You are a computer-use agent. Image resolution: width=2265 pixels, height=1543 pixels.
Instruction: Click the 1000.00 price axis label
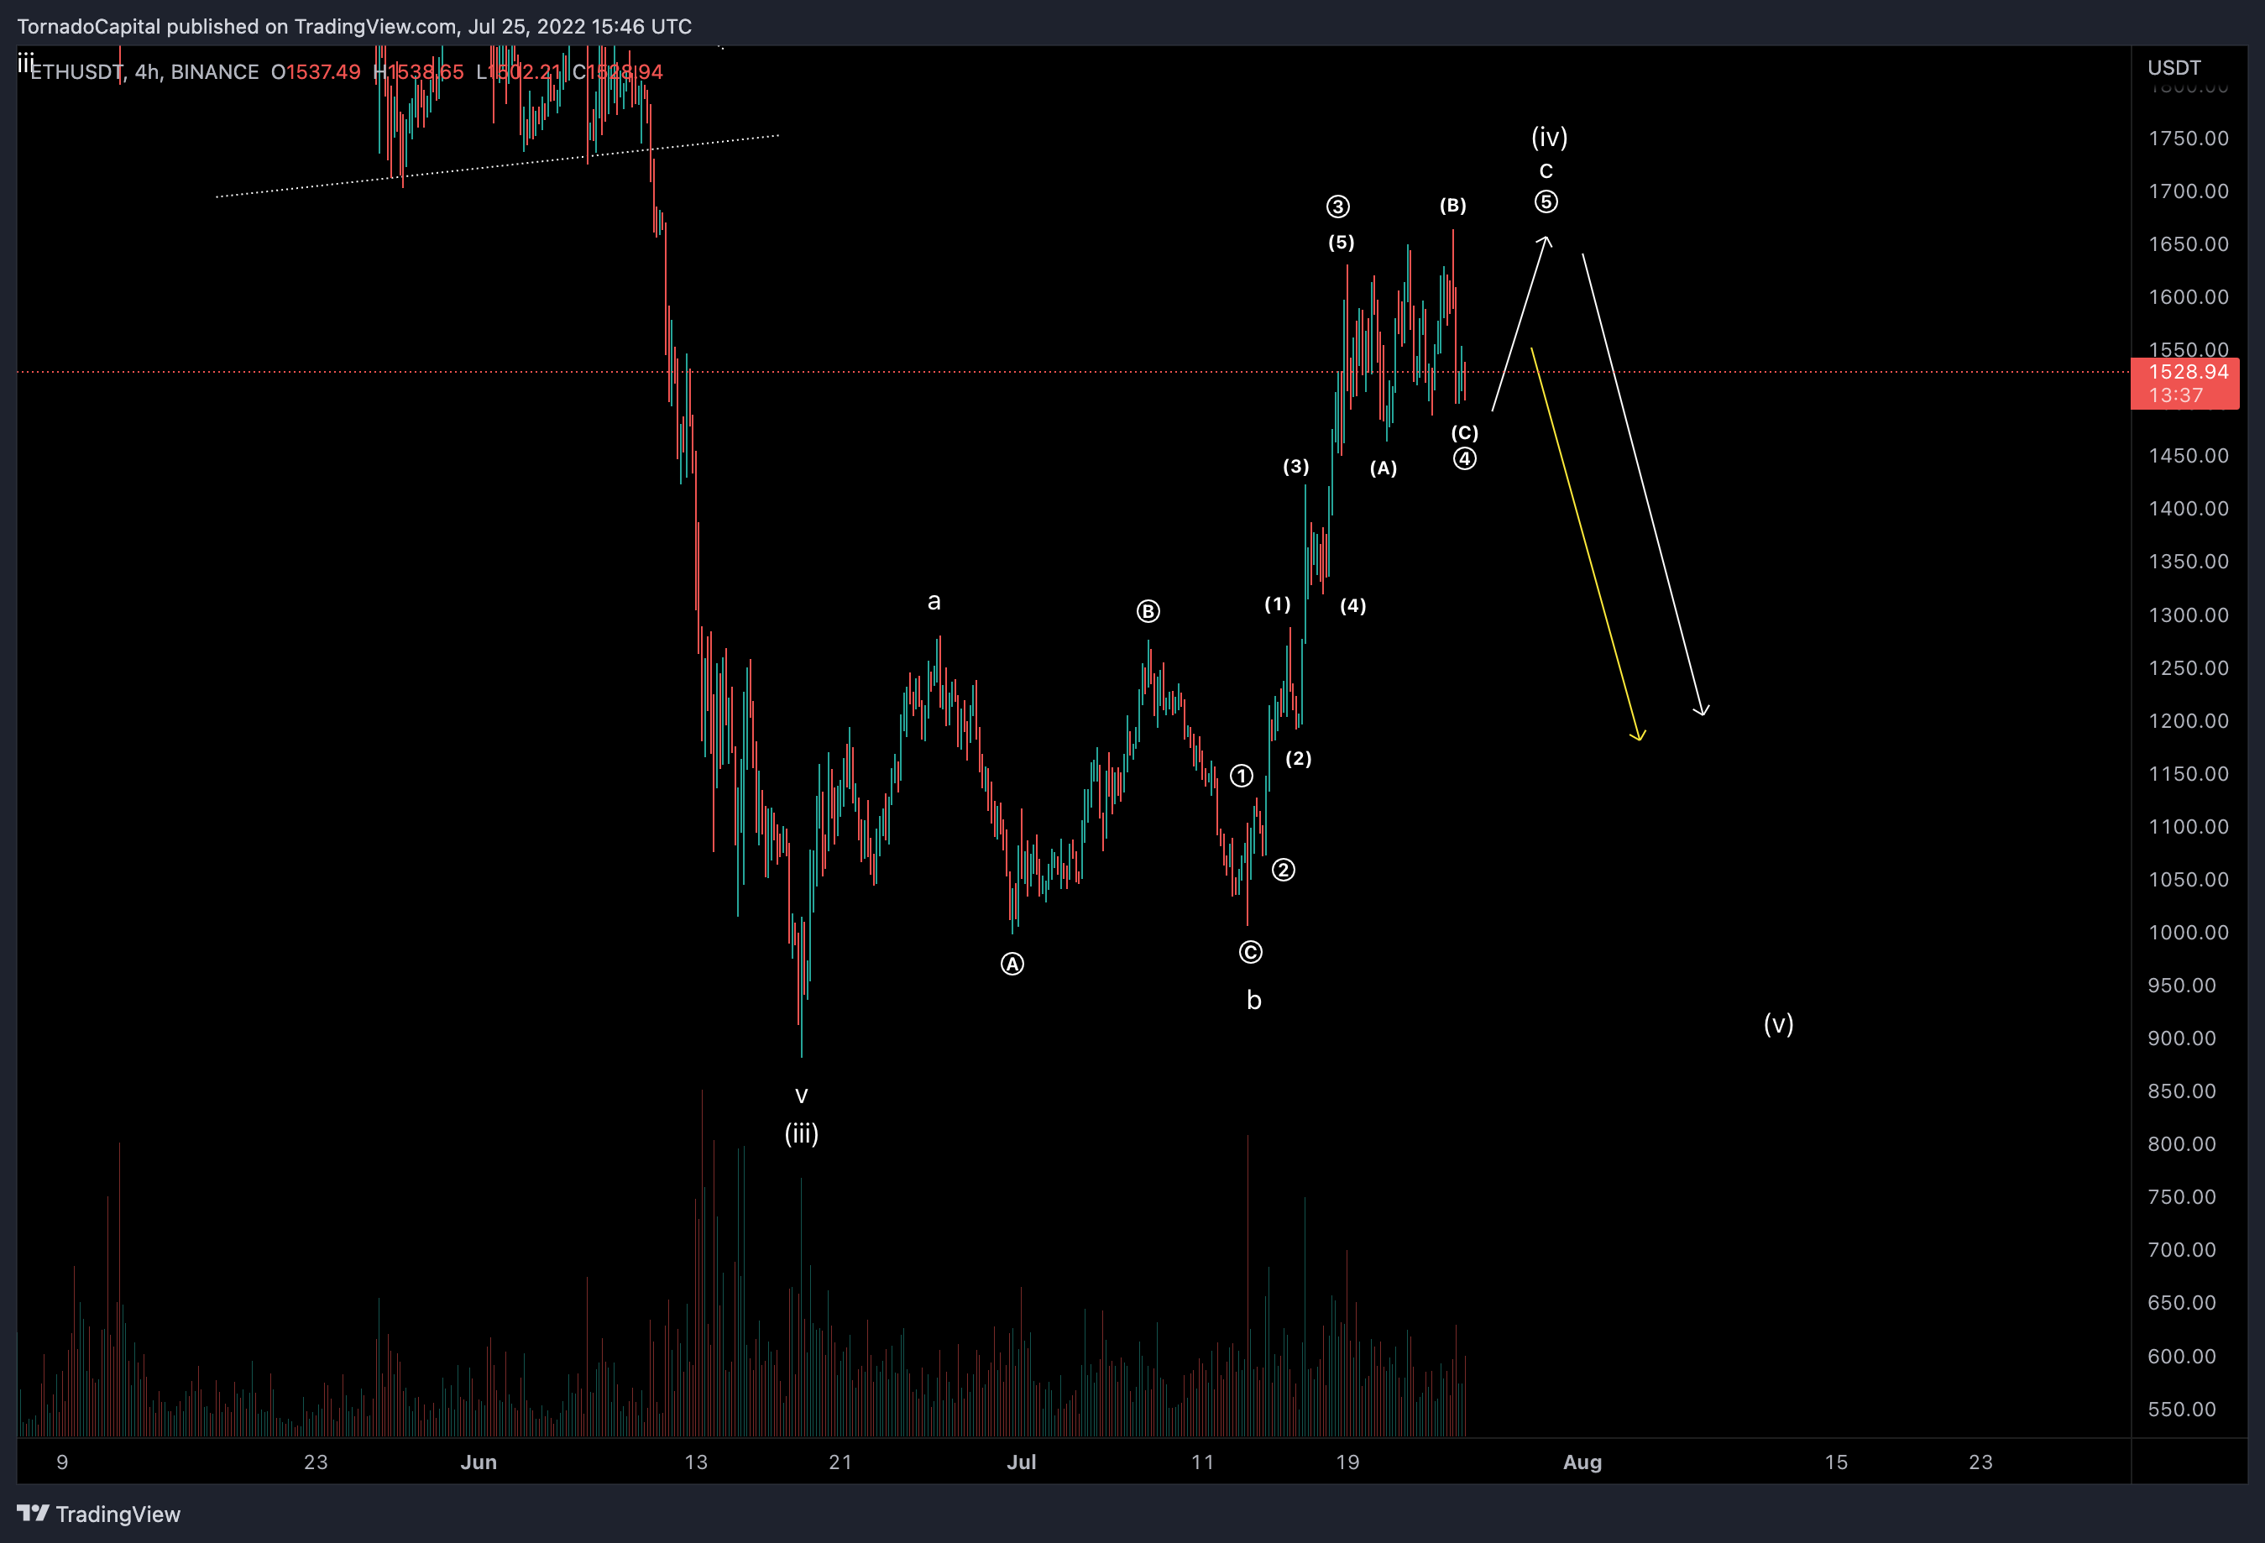pyautogui.click(x=2188, y=932)
